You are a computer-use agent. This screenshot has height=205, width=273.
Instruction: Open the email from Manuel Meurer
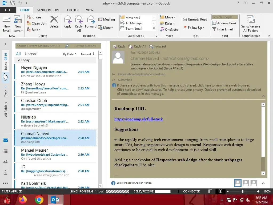pos(55,154)
